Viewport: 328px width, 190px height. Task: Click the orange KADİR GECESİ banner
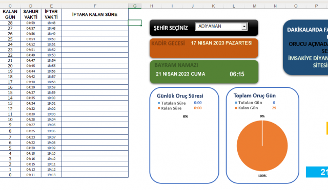pyautogui.click(x=204, y=48)
